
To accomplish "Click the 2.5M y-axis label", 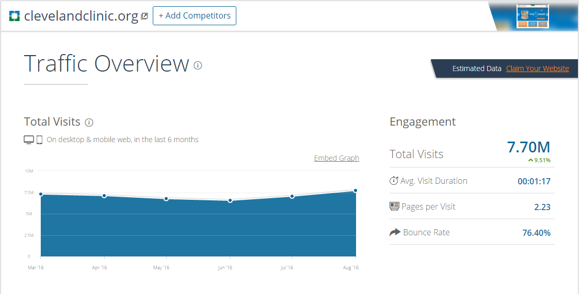I will tap(28, 235).
